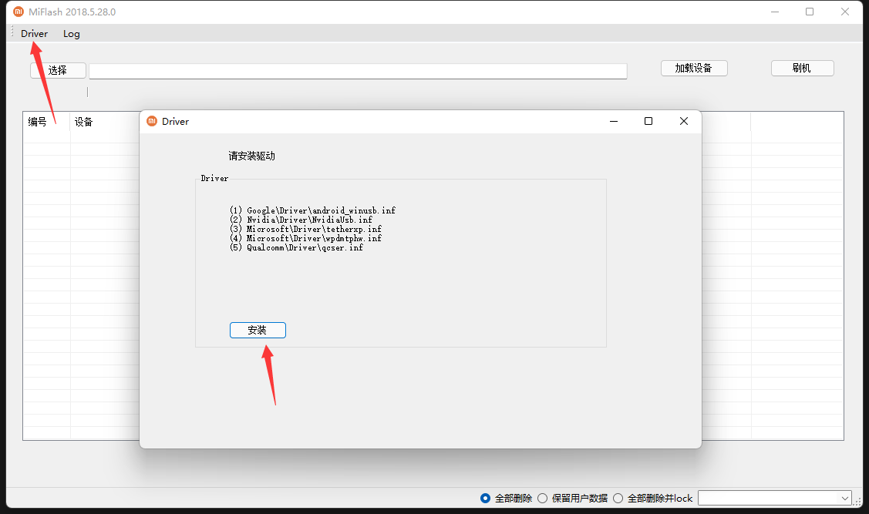Screen dimensions: 869x514
Task: Click the 设备 column header
Action: (84, 122)
